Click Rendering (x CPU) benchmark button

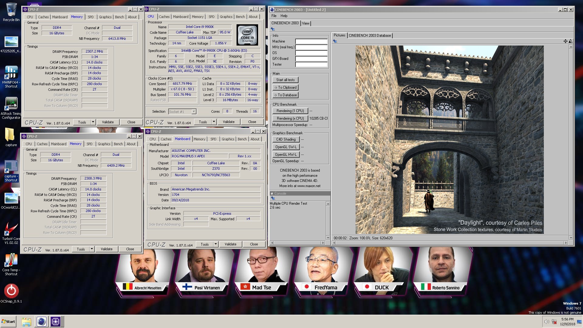click(290, 118)
